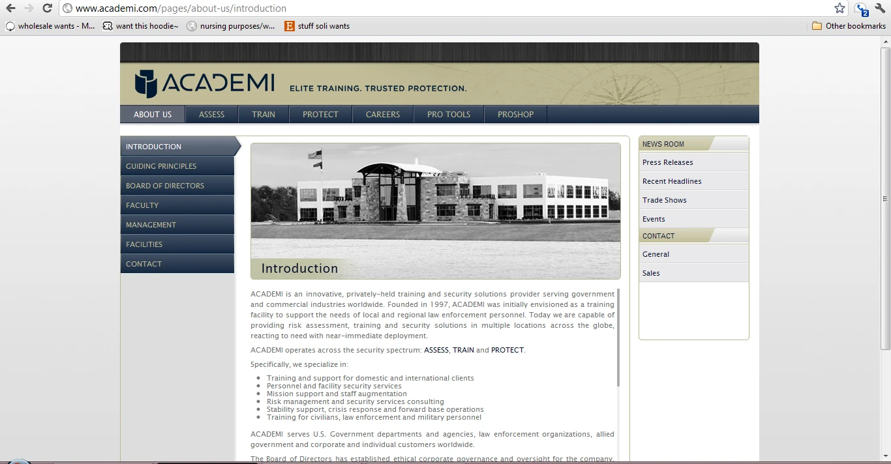Select CONTACT in the left side menu
The image size is (891, 464).
coord(177,264)
